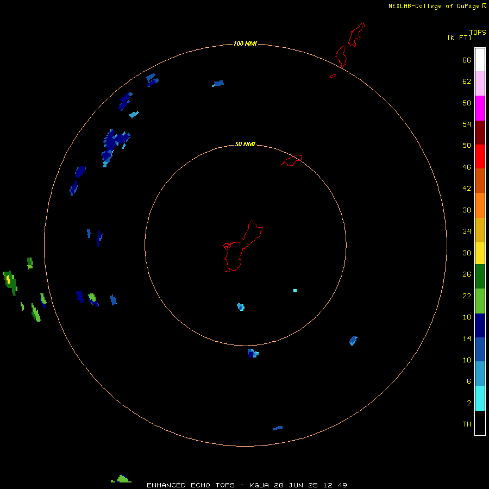Click the blue echo near the bottom of the 100 NMI ring

tap(278, 428)
